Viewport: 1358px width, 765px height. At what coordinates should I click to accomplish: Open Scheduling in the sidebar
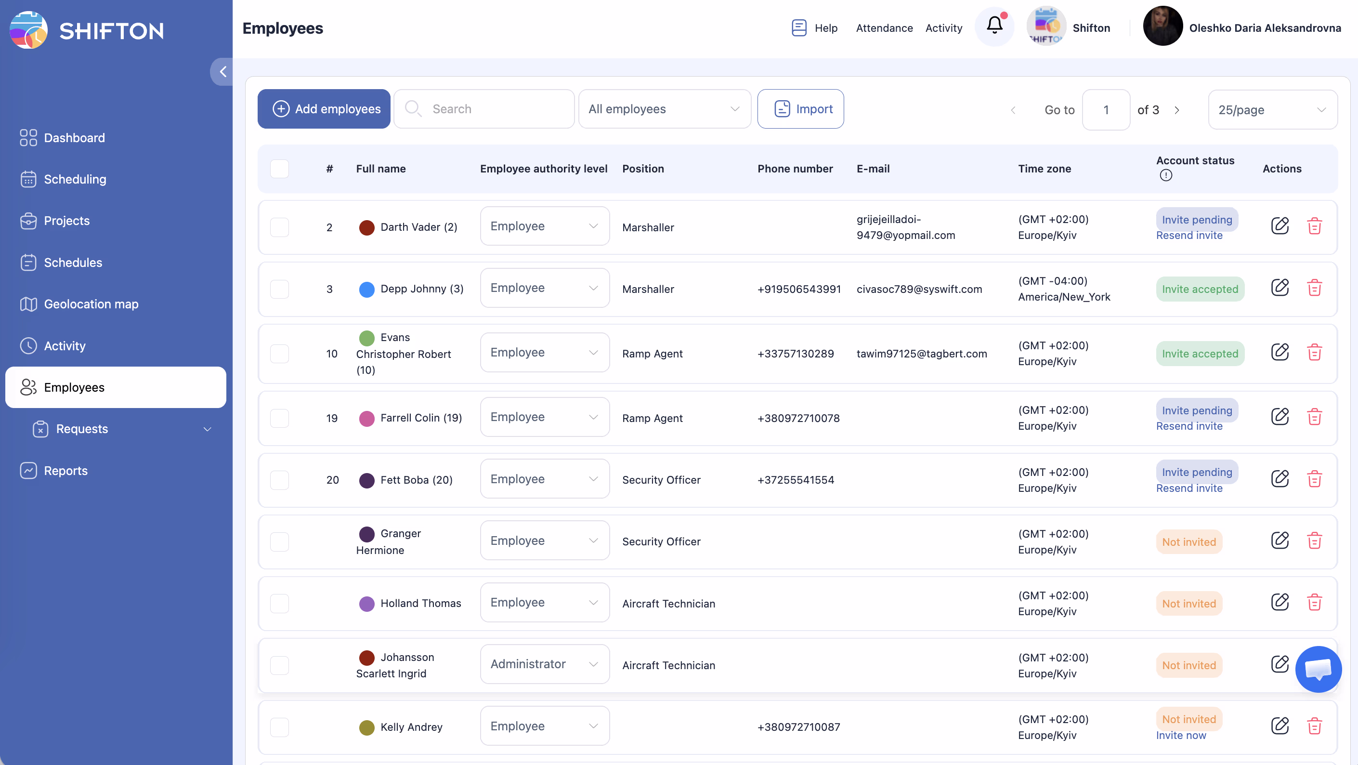[75, 179]
